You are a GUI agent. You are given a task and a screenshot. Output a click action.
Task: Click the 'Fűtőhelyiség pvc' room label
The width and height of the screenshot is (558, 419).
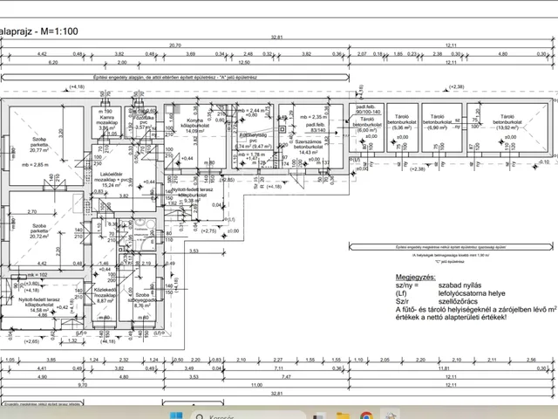click(253, 138)
